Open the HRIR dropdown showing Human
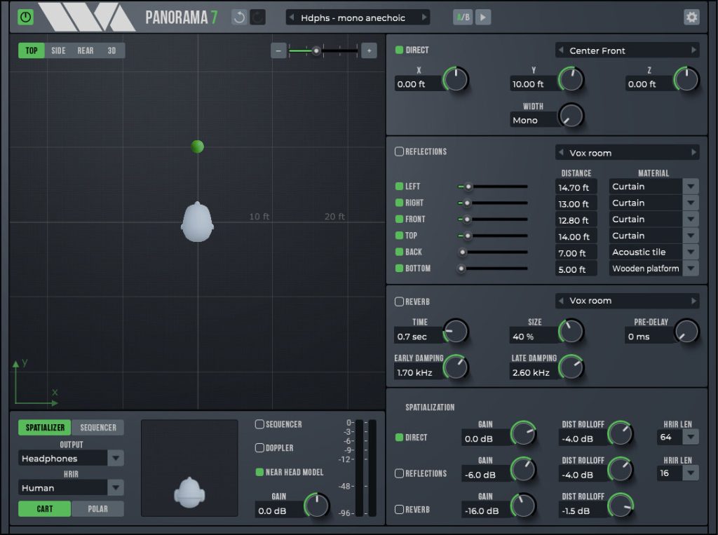This screenshot has width=718, height=535. [70, 487]
